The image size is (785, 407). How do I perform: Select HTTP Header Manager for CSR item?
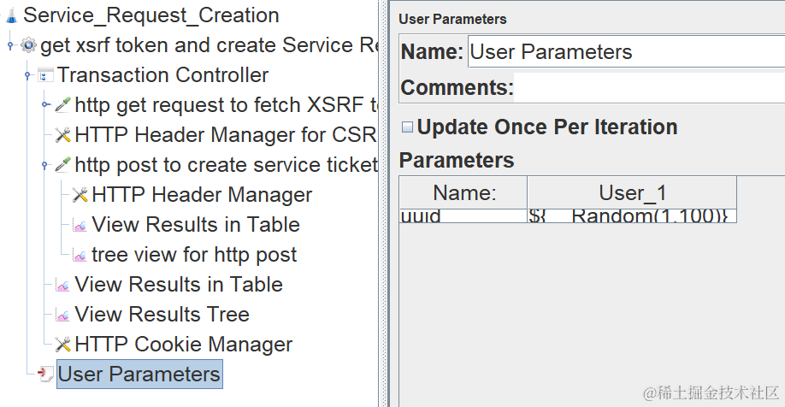226,135
